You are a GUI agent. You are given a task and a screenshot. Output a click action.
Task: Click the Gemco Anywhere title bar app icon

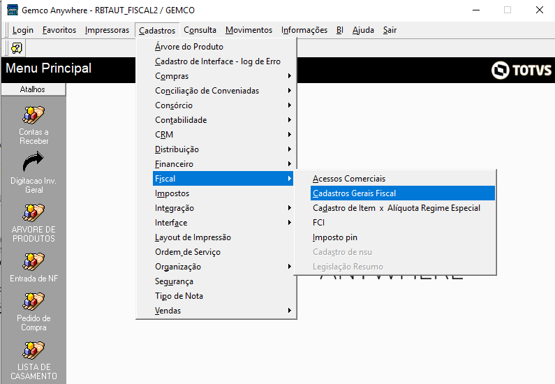pos(13,10)
